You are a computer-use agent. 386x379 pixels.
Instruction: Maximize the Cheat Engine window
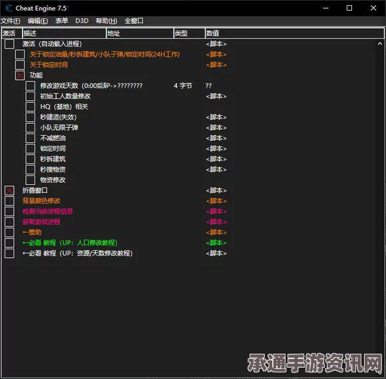coord(349,8)
